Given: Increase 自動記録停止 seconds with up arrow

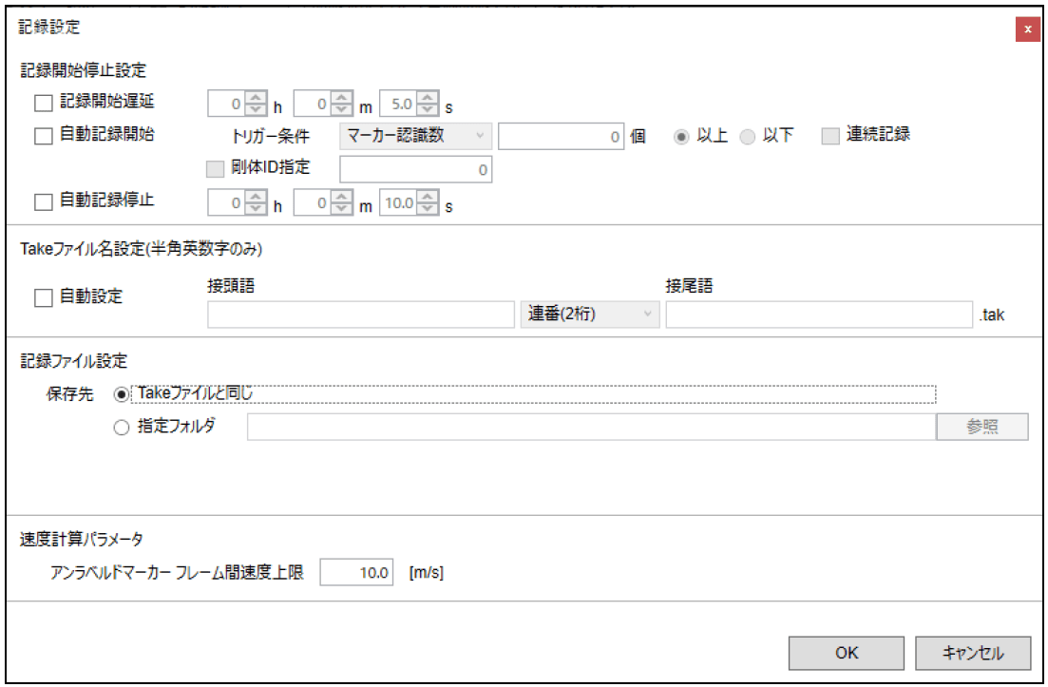Looking at the screenshot, I should [x=428, y=197].
